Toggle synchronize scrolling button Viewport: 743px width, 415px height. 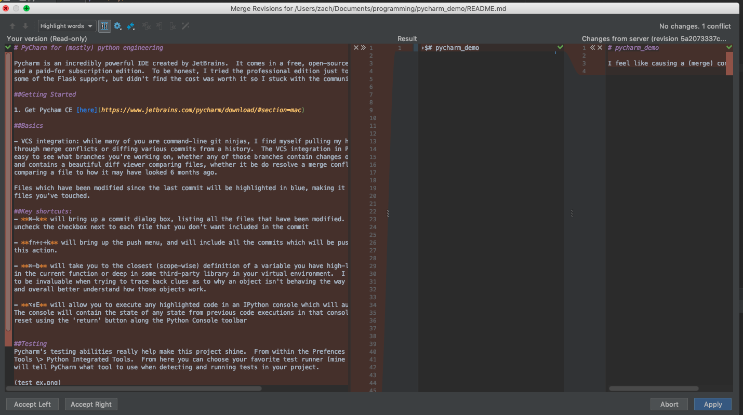(x=104, y=26)
